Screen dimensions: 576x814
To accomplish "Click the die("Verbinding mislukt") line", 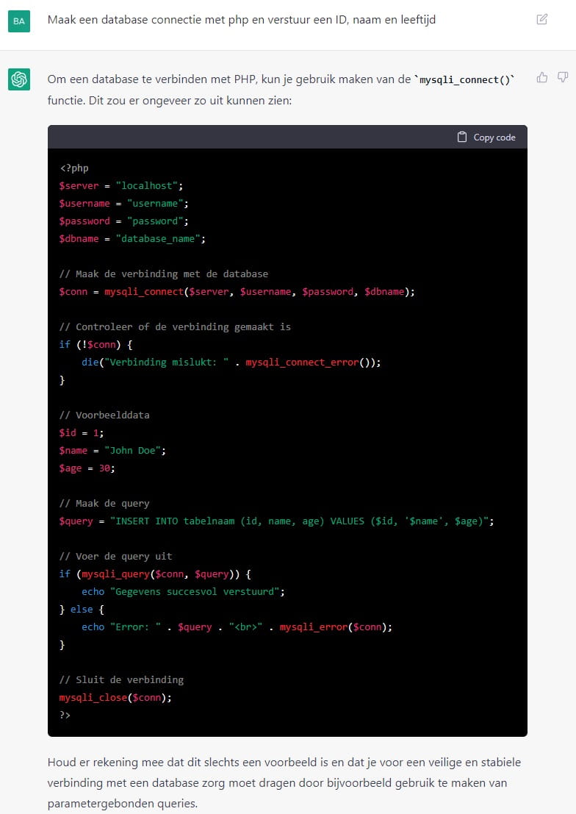I will pyautogui.click(x=231, y=363).
